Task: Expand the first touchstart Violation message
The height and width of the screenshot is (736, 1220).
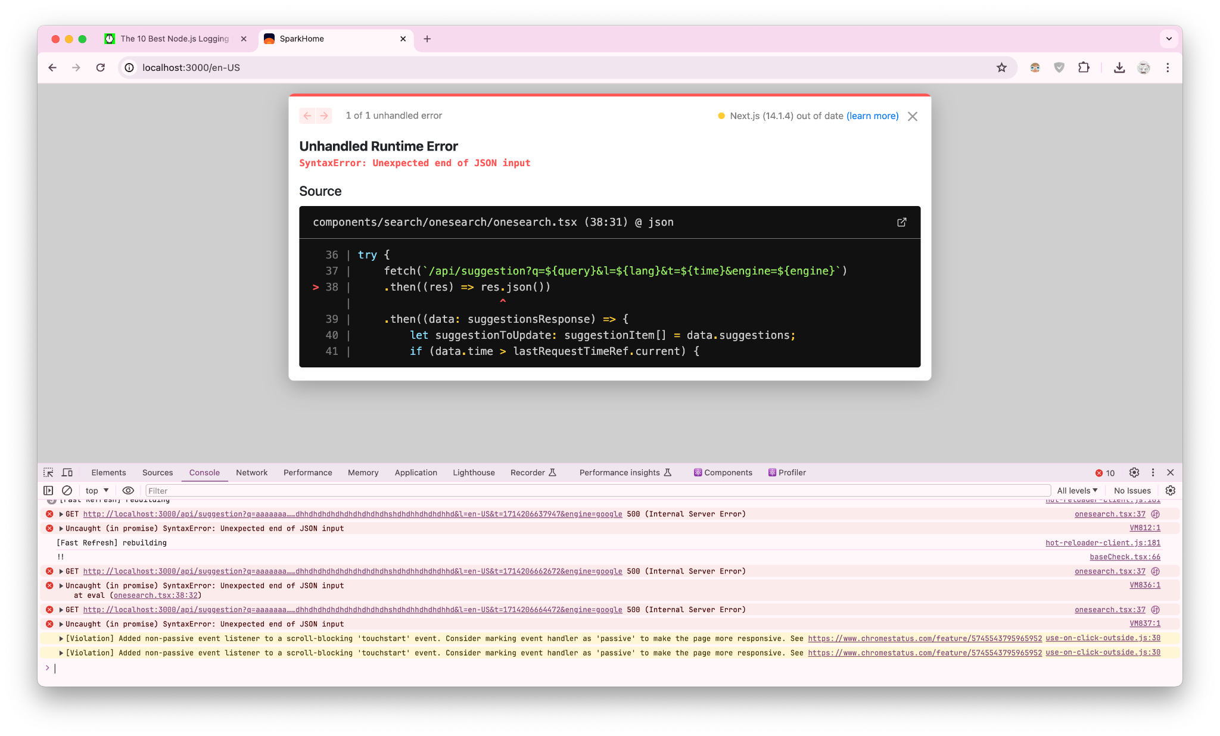Action: [x=61, y=638]
